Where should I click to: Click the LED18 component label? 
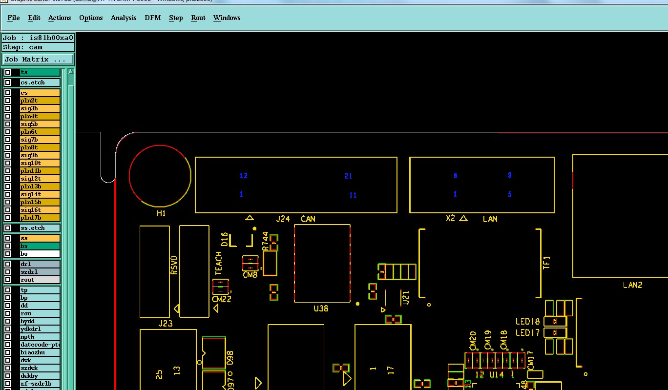click(528, 322)
